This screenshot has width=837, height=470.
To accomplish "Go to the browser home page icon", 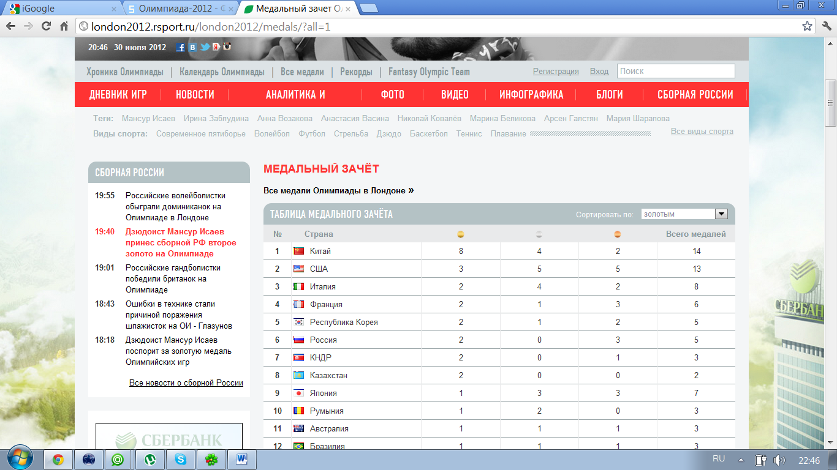I will click(x=64, y=26).
